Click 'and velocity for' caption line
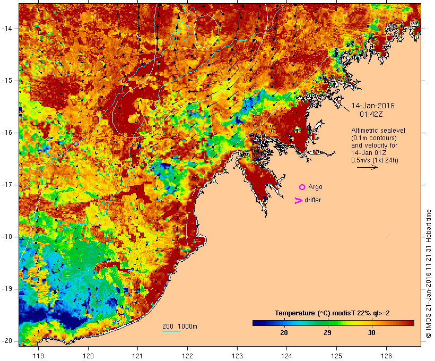 tap(374, 145)
